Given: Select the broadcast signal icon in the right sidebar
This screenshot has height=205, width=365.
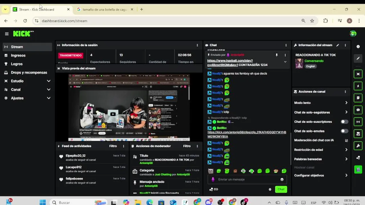Looking at the screenshot, I should point(358,122).
